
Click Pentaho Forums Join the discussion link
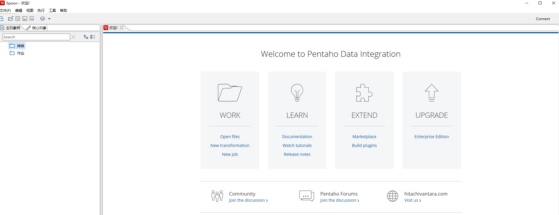(x=340, y=200)
